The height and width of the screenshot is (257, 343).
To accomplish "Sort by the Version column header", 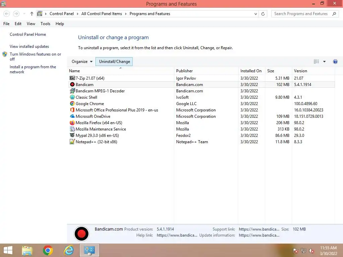I will click(313, 71).
